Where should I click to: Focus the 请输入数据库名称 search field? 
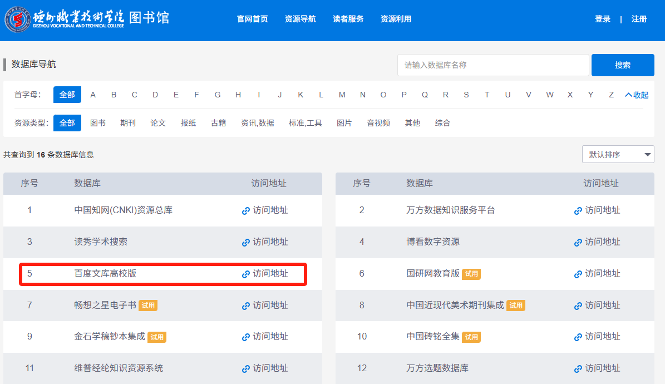pos(493,65)
